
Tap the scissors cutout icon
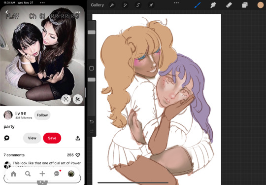point(78,99)
